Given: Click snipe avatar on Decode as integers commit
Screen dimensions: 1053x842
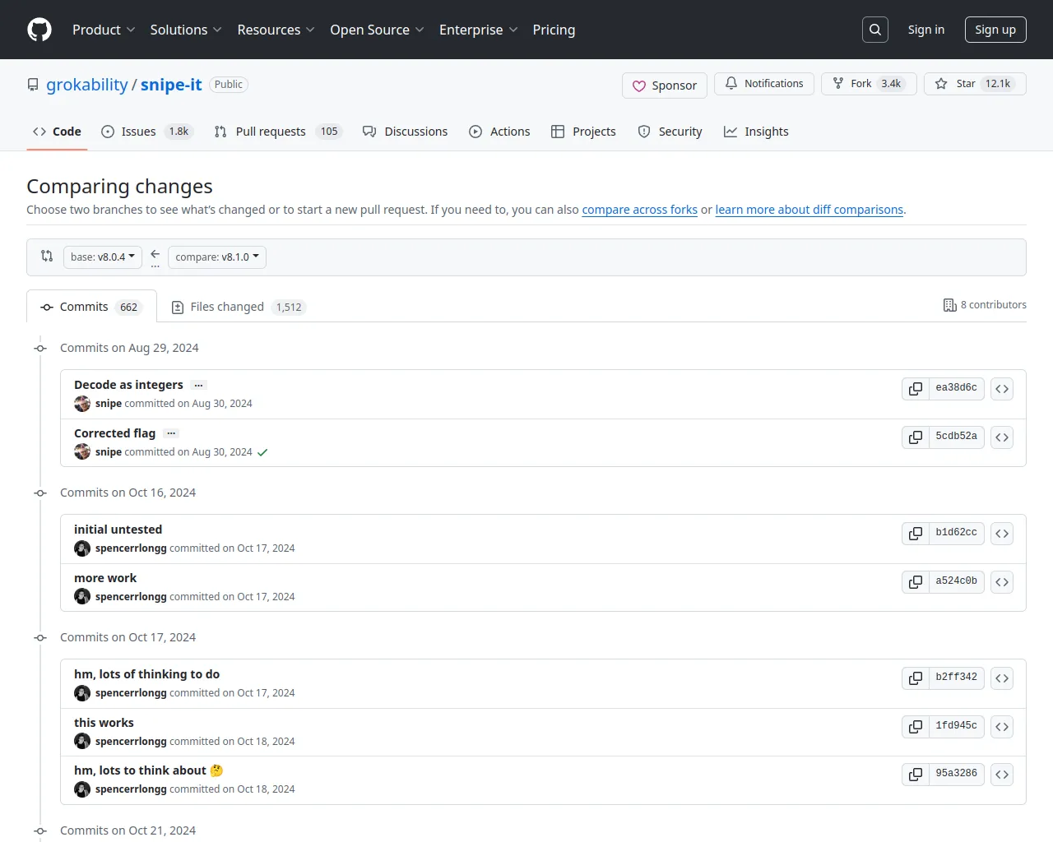Looking at the screenshot, I should coord(82,404).
